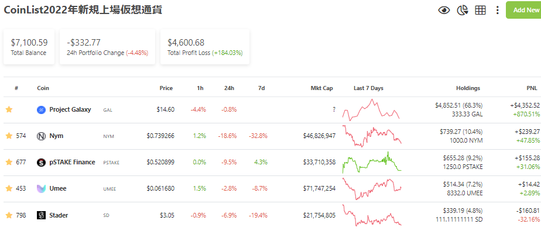Toggle the favorite star for Nym
The width and height of the screenshot is (541, 231).
pos(9,136)
